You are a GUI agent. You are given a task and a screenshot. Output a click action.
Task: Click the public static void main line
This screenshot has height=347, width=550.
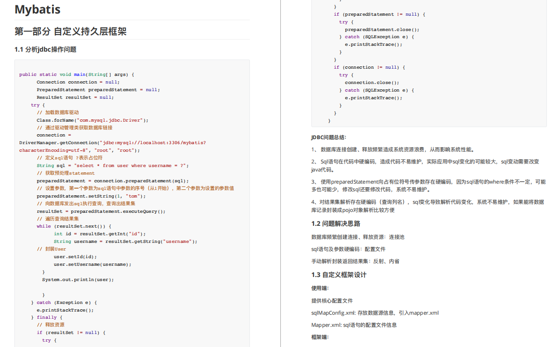[x=77, y=75]
